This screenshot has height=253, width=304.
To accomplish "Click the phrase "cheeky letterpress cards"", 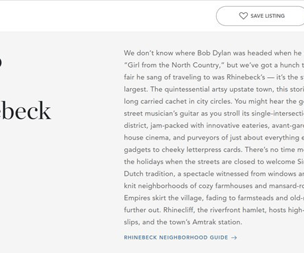I will tap(201, 150).
